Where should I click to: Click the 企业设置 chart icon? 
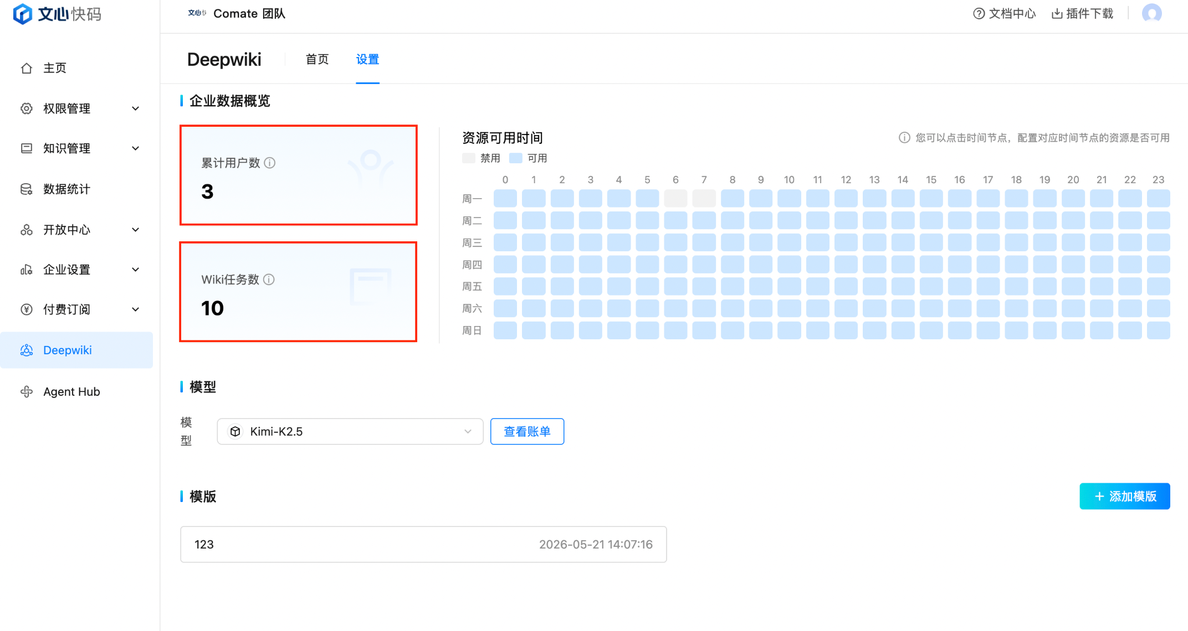click(27, 270)
